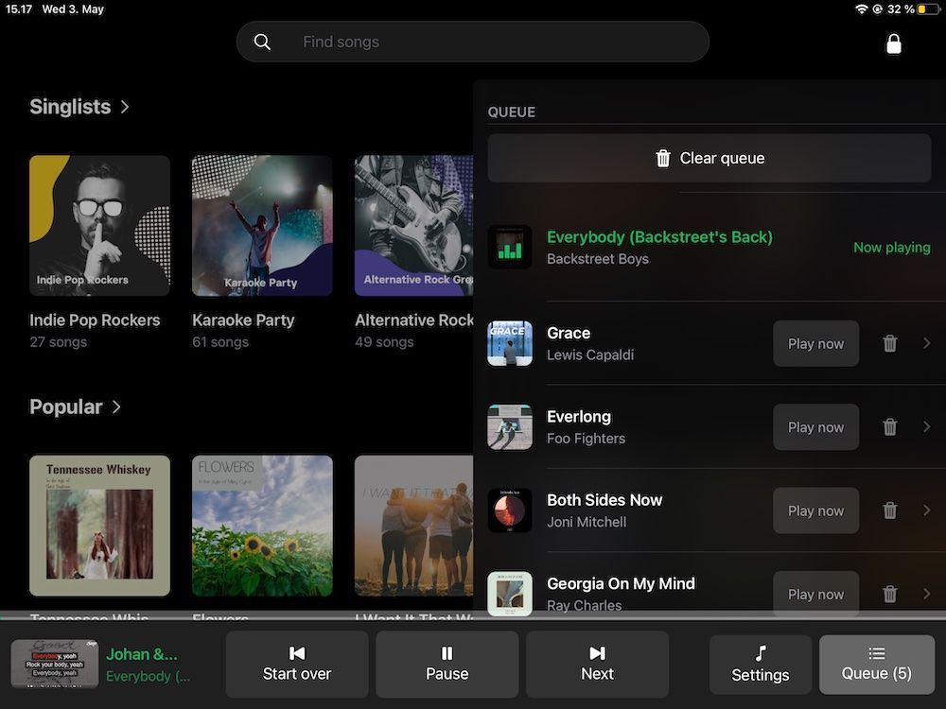The image size is (946, 709).
Task: Delete Grace from the queue
Action: (890, 343)
